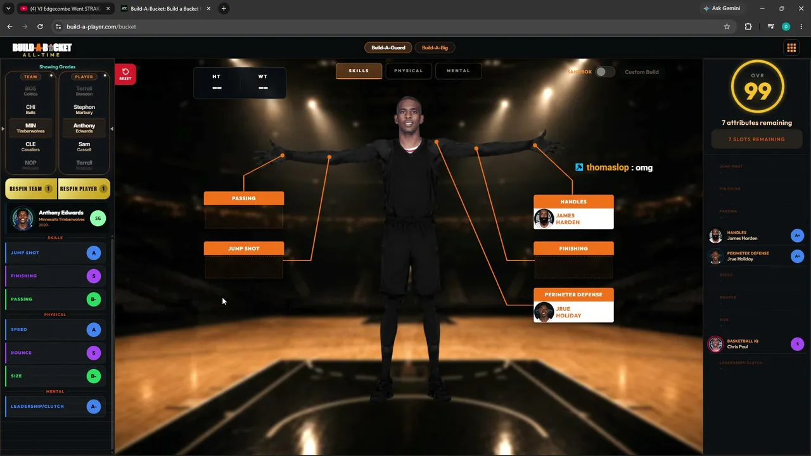Click the arrow beside the player reel
Screen dimensions: 811x456
click(x=112, y=129)
